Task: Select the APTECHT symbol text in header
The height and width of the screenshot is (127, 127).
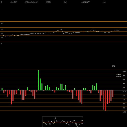Action: coord(86,2)
